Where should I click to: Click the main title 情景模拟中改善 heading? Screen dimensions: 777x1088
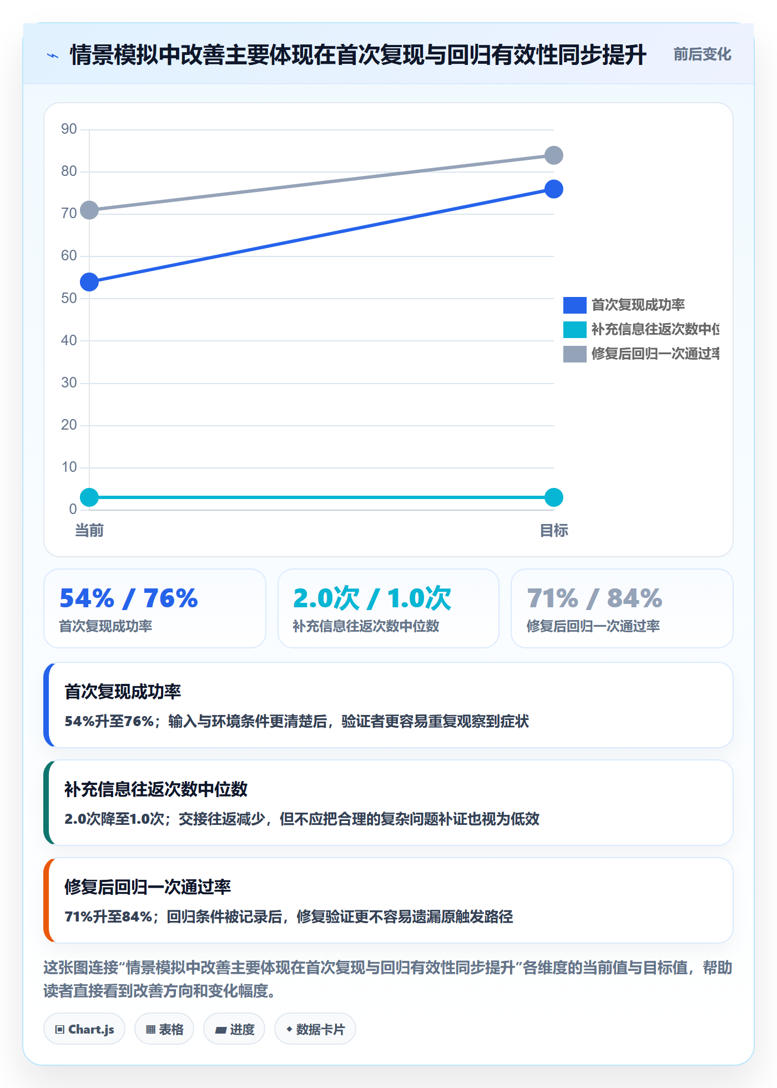(358, 55)
